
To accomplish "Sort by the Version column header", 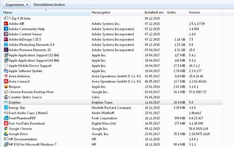I will coord(205,13).
